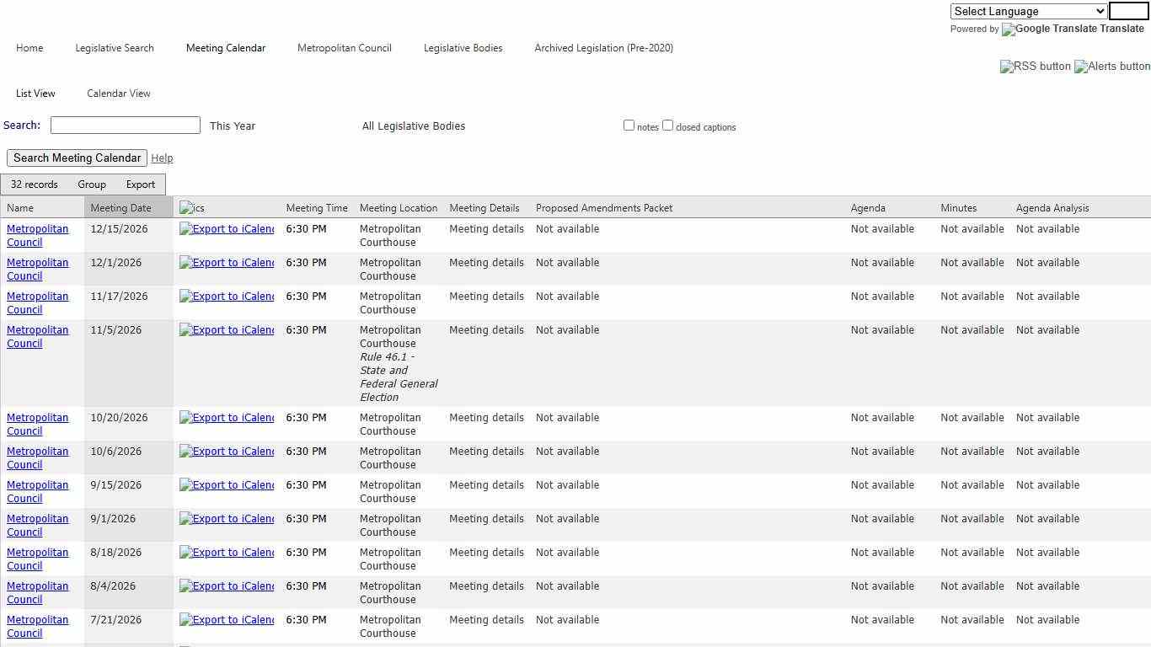Image resolution: width=1151 pixels, height=647 pixels.
Task: Export the 7/21/2026 meeting to iCalendar
Action: [226, 619]
